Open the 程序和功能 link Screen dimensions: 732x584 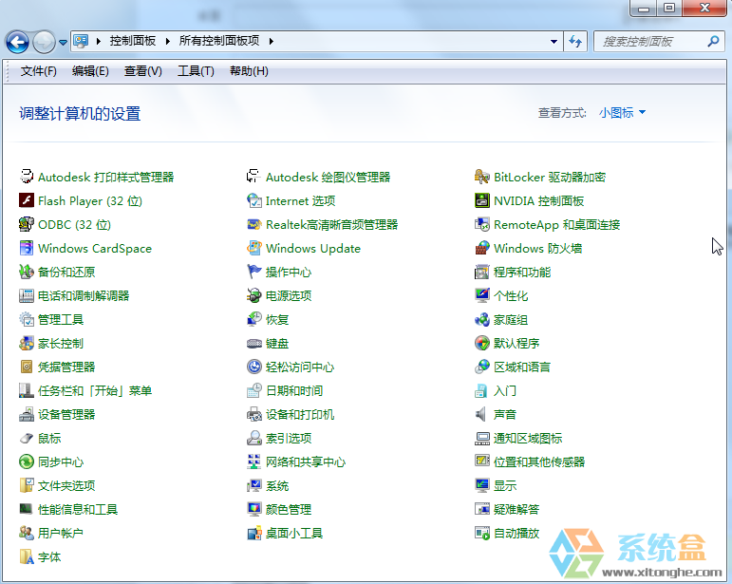point(522,273)
